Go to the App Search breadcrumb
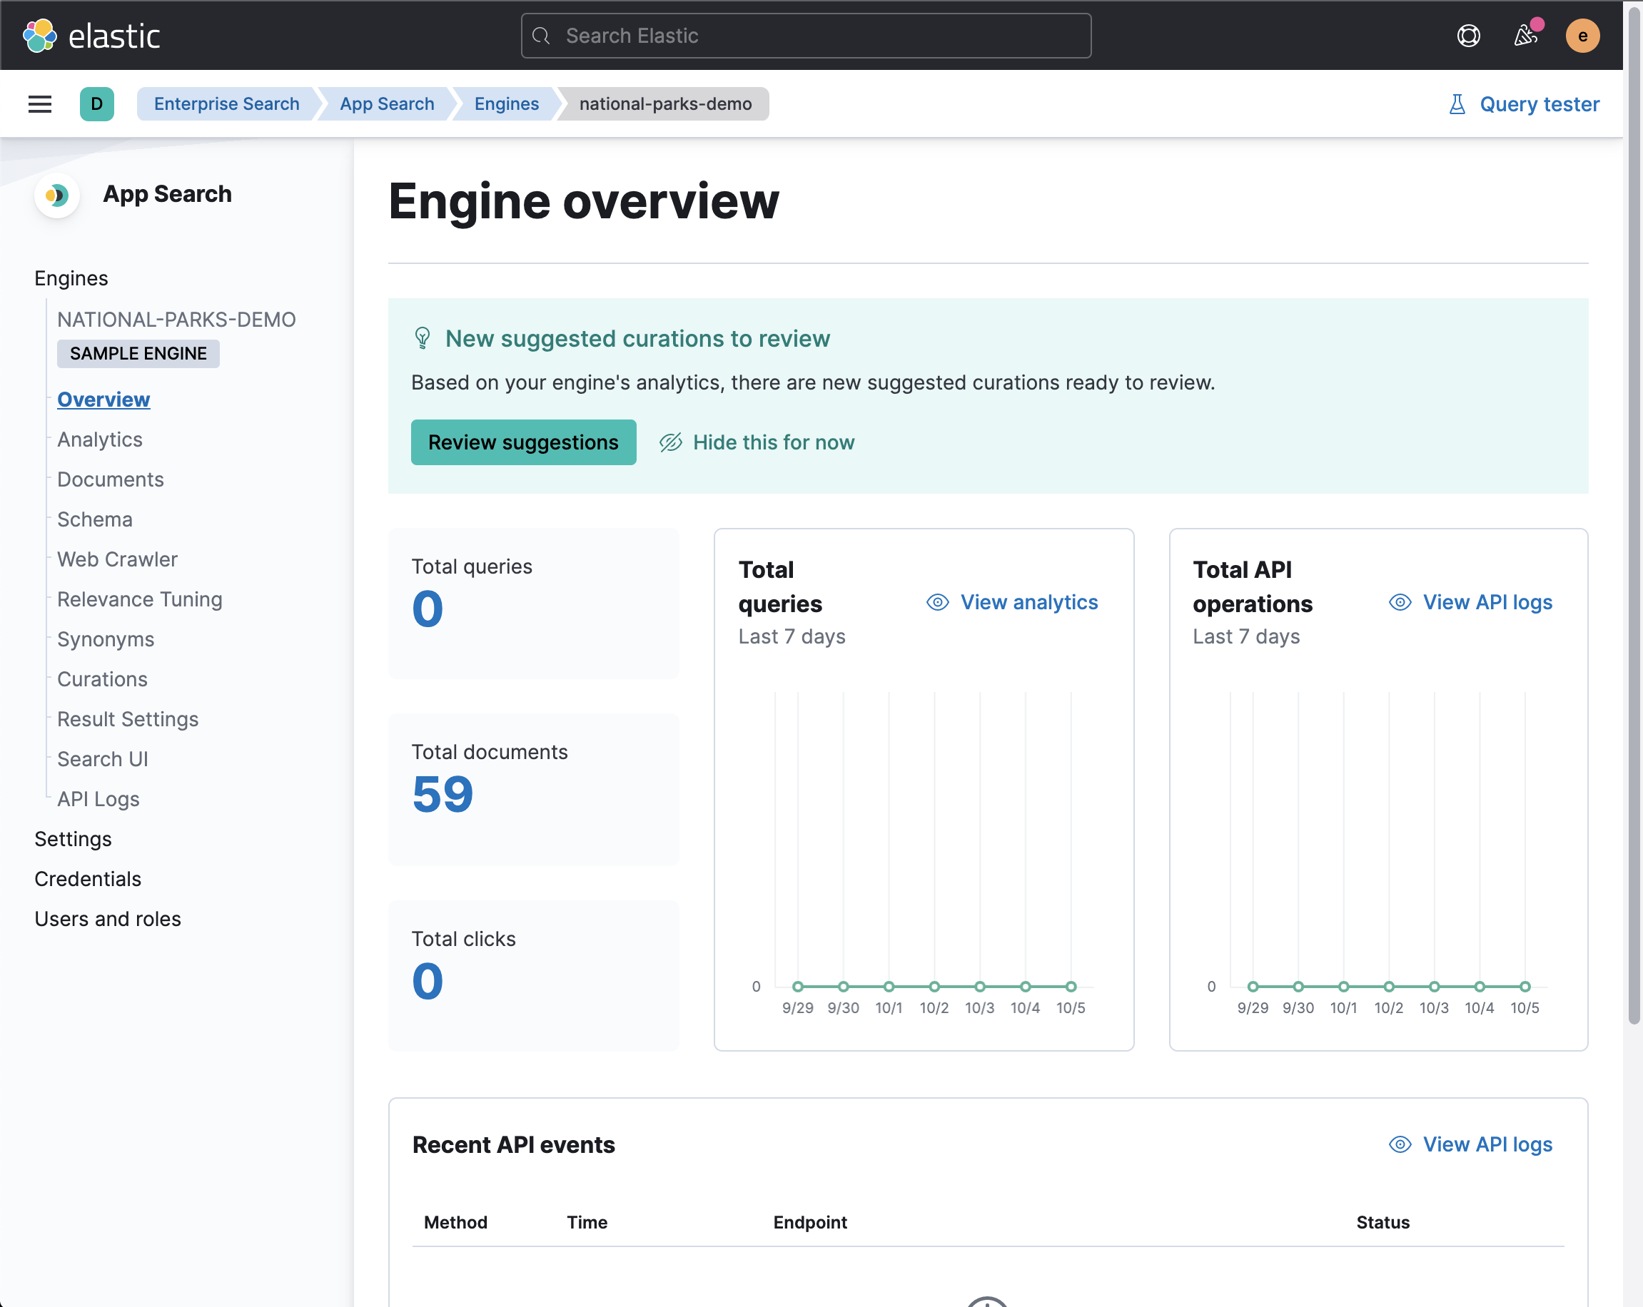The image size is (1643, 1307). (x=387, y=104)
